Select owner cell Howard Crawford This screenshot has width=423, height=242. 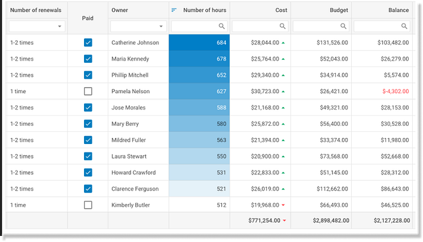tap(138, 172)
